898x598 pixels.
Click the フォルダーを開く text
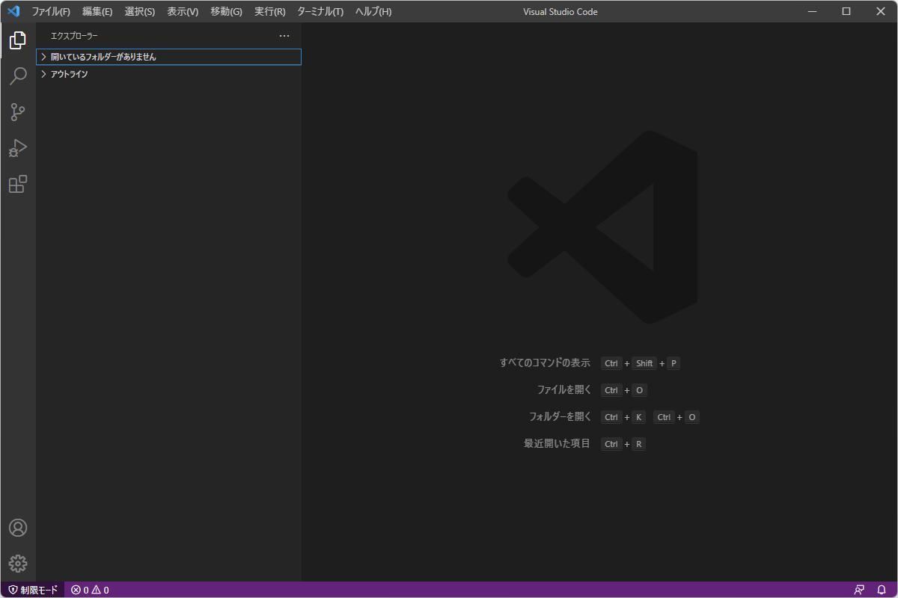point(560,416)
